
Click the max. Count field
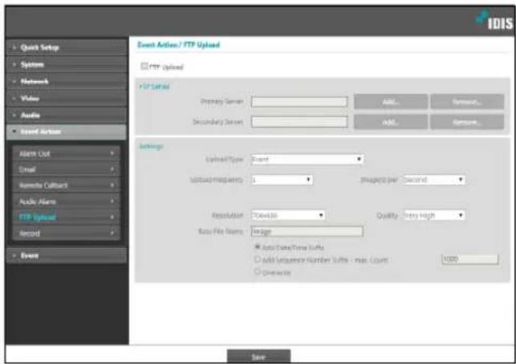pos(469,259)
